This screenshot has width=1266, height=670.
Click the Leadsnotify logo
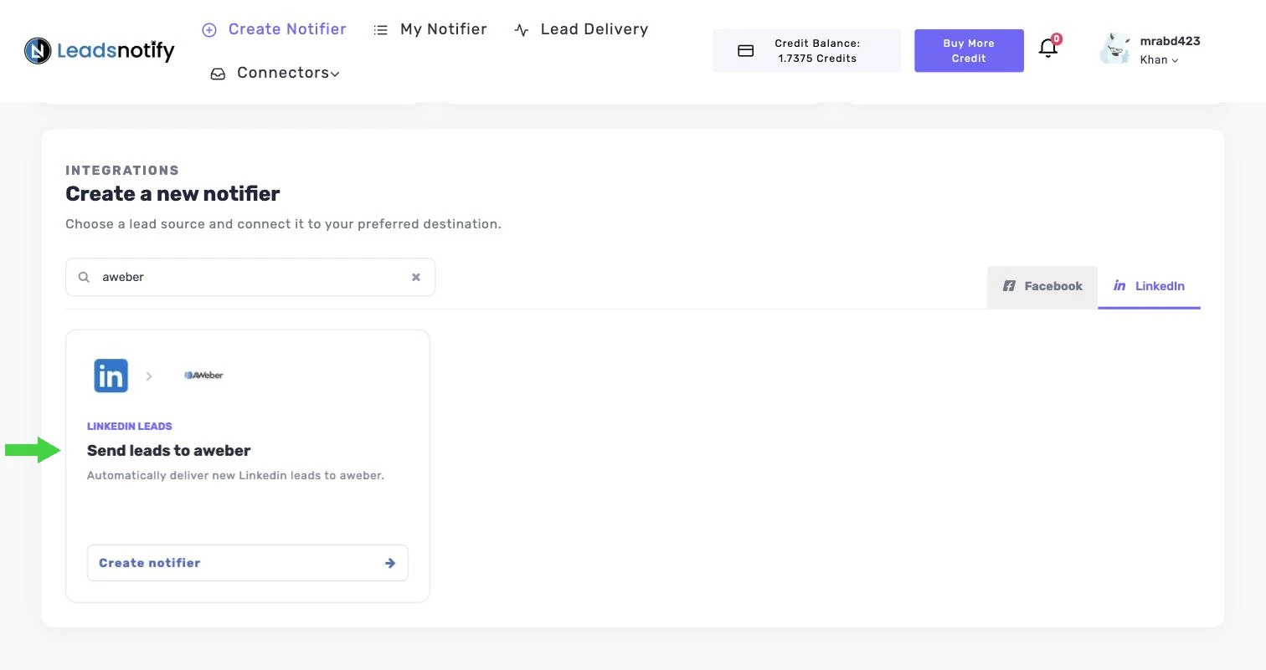(x=100, y=51)
